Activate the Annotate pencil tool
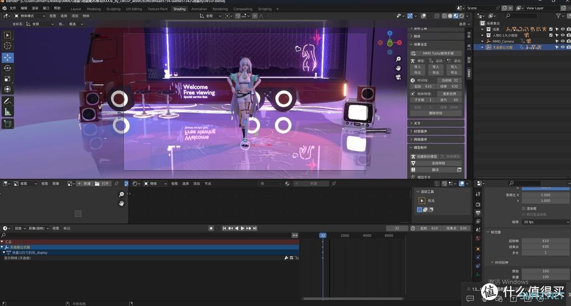571x306 pixels. click(x=7, y=101)
